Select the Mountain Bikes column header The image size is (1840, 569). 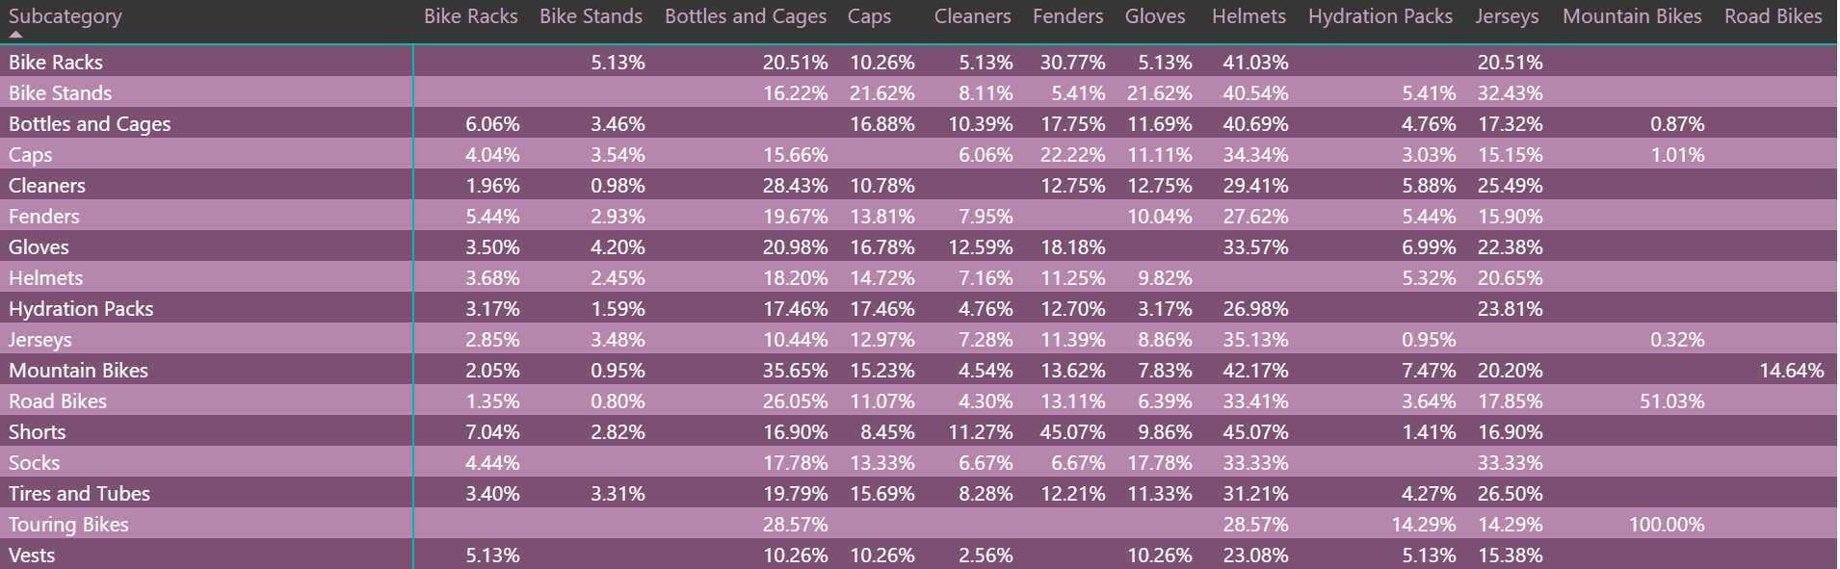pyautogui.click(x=1632, y=16)
